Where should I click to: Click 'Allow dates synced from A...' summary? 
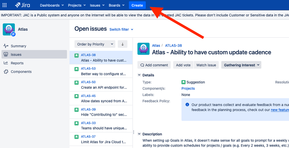coord(104,101)
